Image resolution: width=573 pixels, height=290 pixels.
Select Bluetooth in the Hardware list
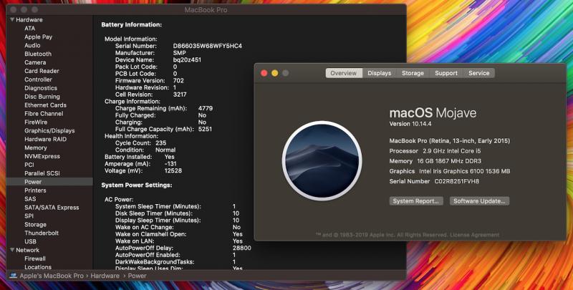click(38, 54)
